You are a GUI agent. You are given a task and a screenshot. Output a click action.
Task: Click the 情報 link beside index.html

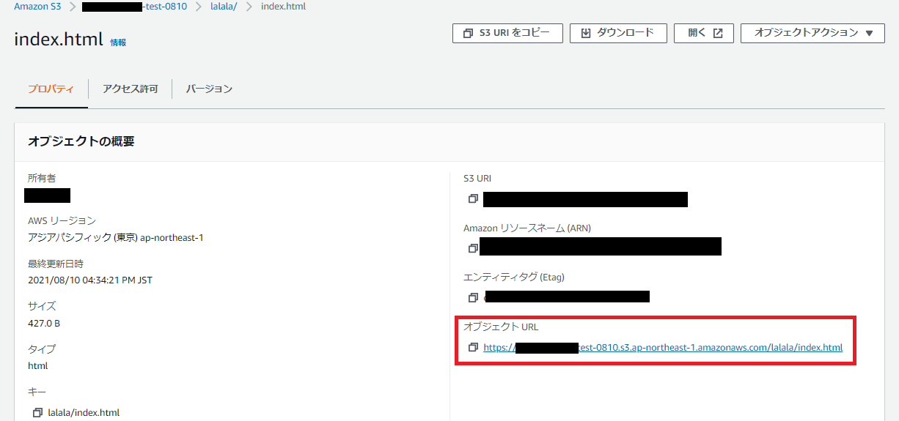coord(118,42)
